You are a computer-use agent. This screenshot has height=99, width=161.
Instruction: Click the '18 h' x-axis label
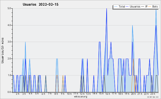tap(120, 94)
